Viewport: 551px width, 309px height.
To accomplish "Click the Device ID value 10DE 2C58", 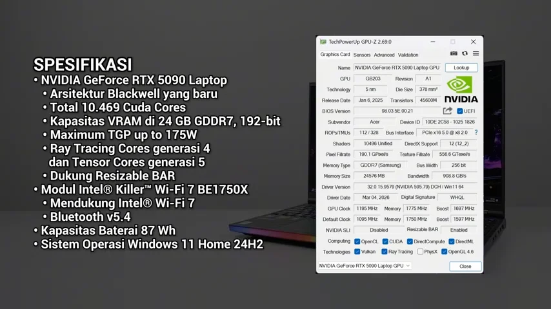I will (x=450, y=122).
